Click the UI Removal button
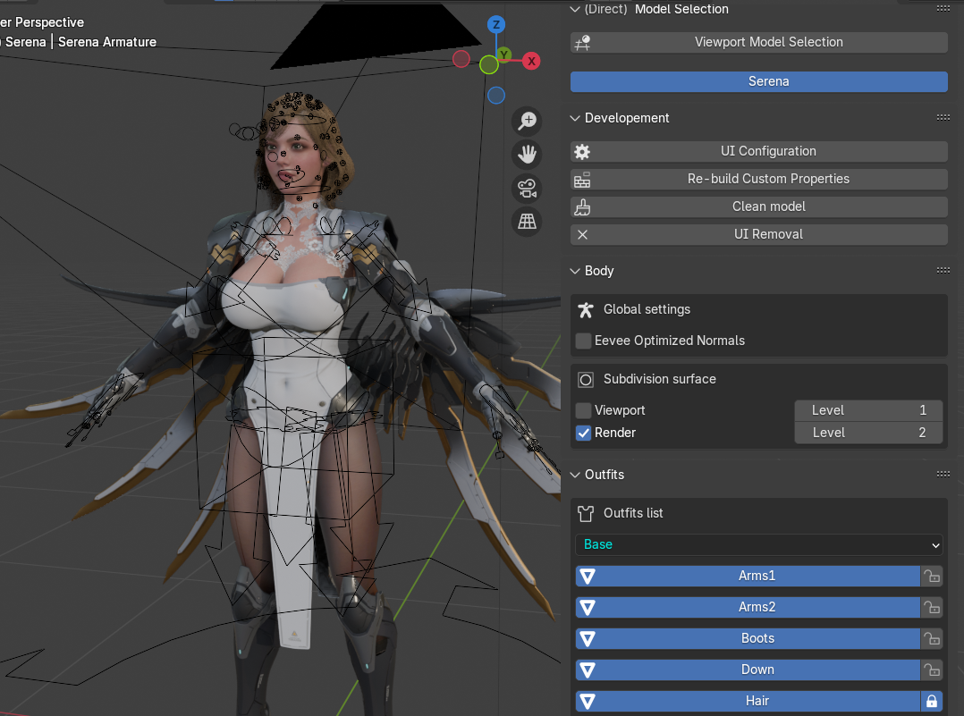 pos(758,235)
